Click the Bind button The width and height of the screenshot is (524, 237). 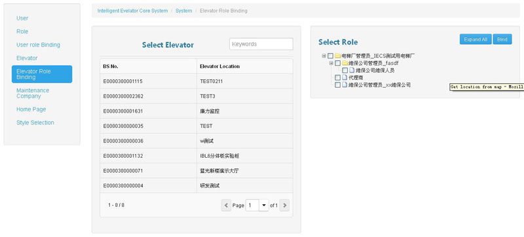coord(502,39)
